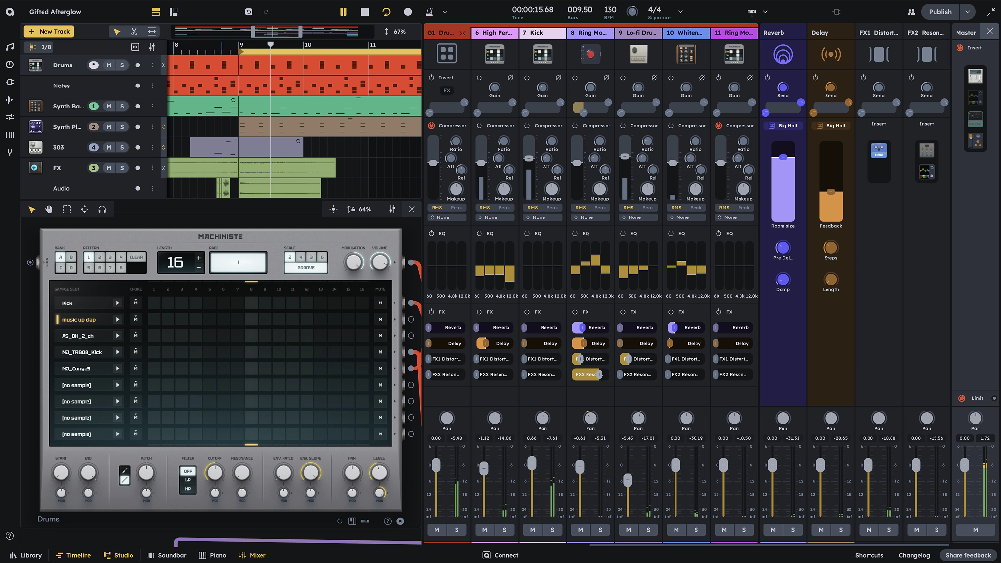1001x563 pixels.
Task: Open the Soundbar tab
Action: (167, 555)
